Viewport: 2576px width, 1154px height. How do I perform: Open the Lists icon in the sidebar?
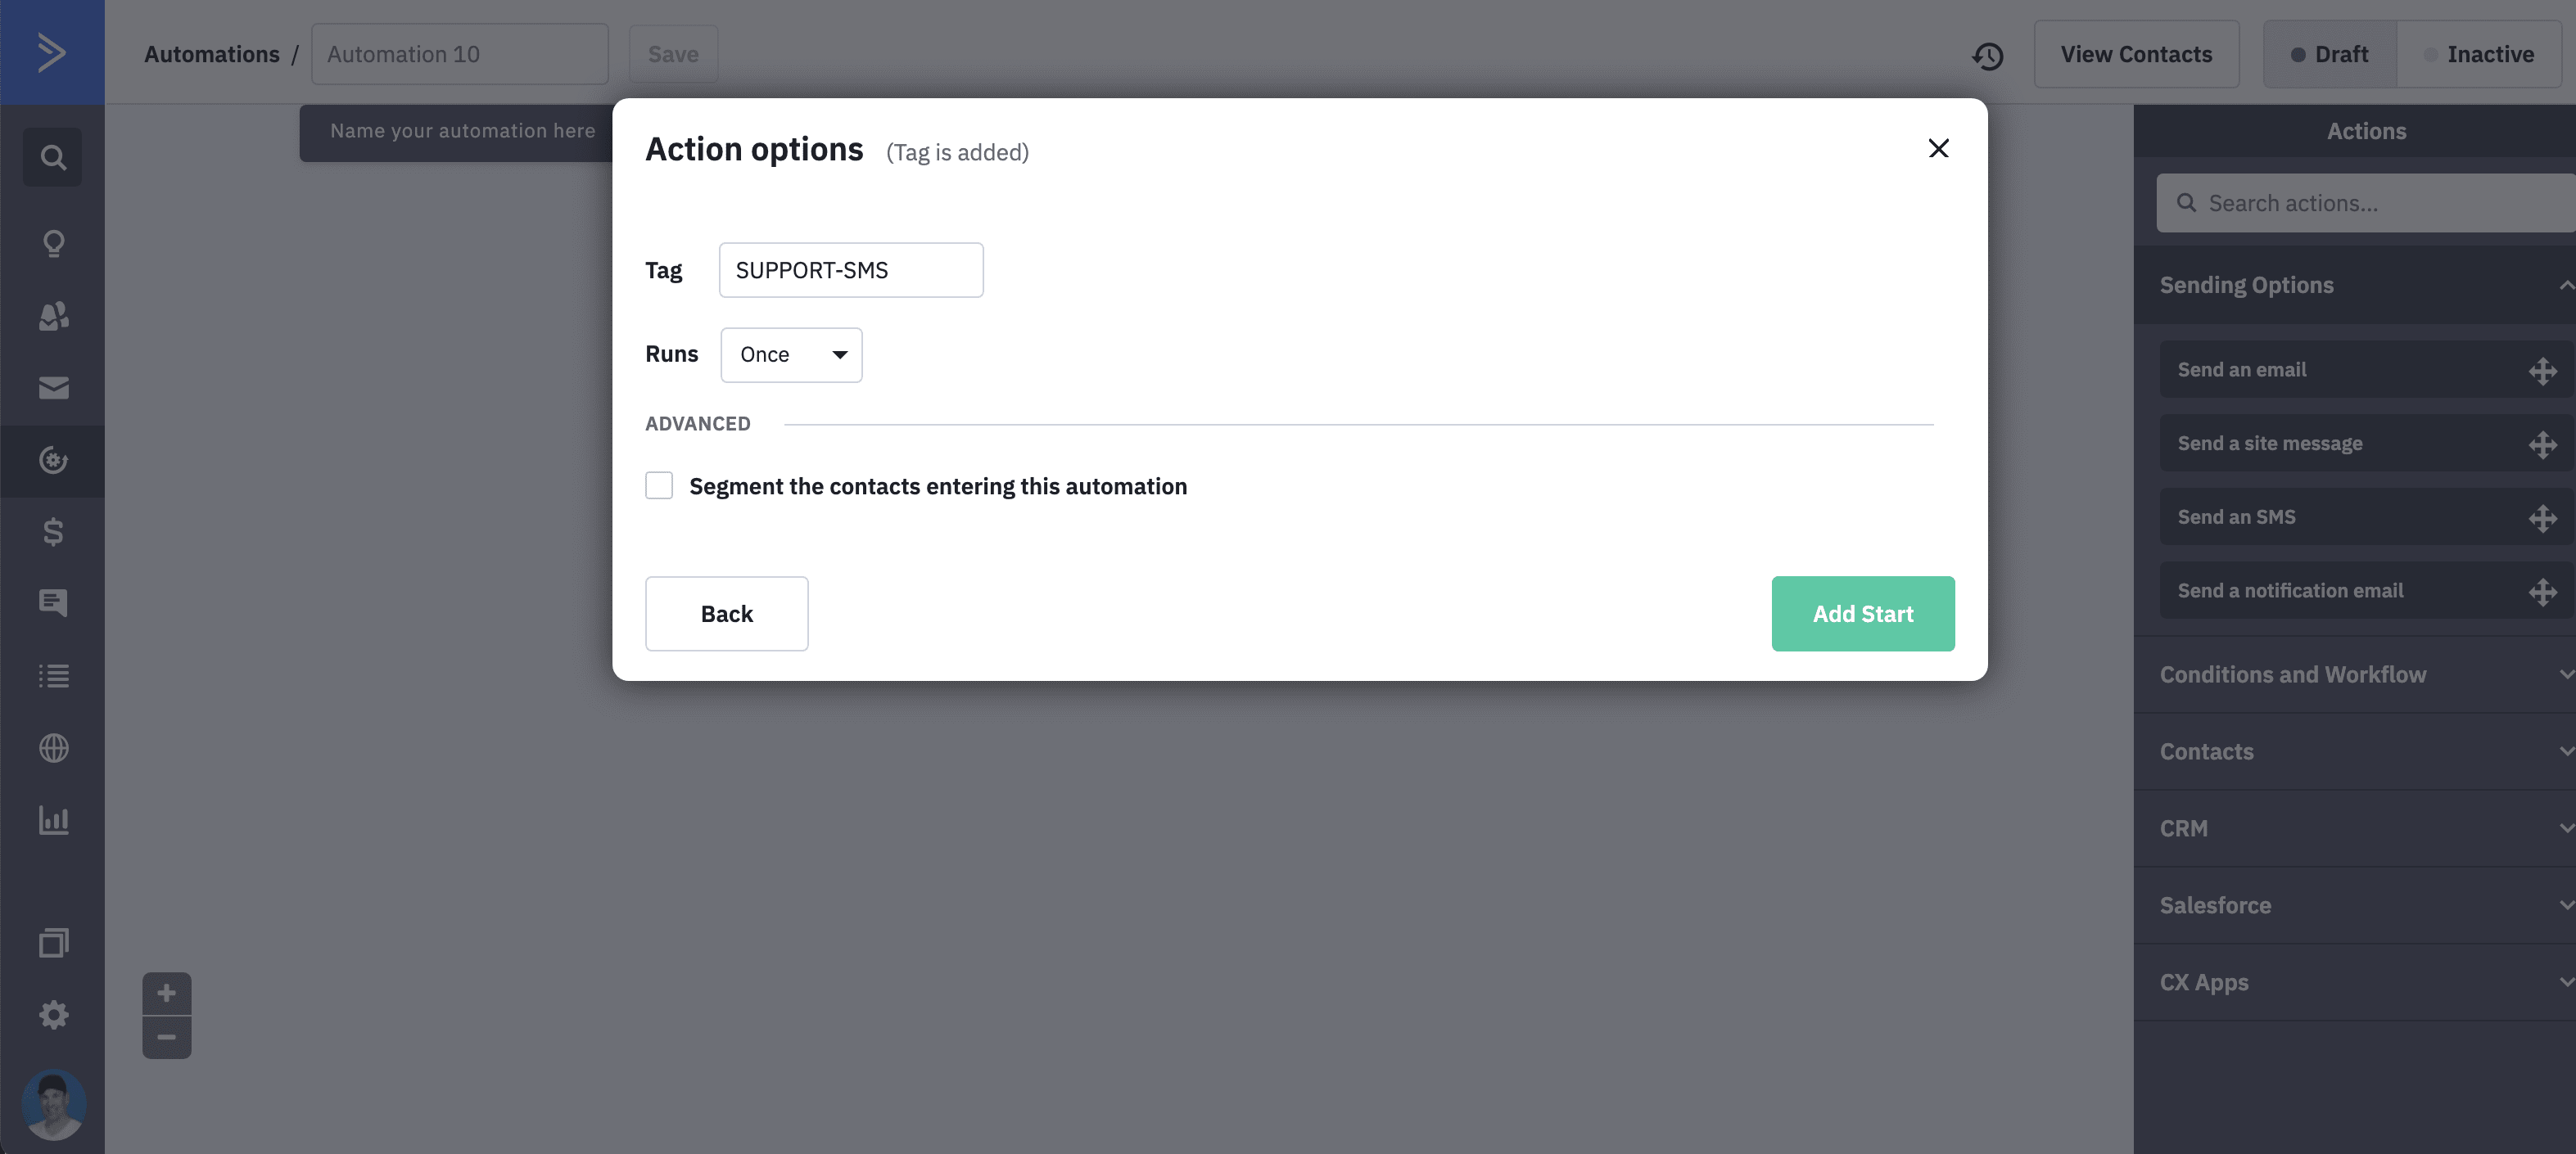52,675
